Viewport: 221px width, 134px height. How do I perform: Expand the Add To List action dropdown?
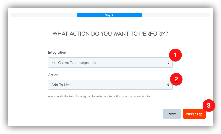(110, 85)
